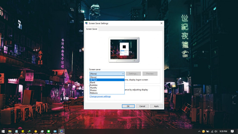Click the active Screen Saver Settings taskbar icon

pyautogui.click(x=61, y=131)
